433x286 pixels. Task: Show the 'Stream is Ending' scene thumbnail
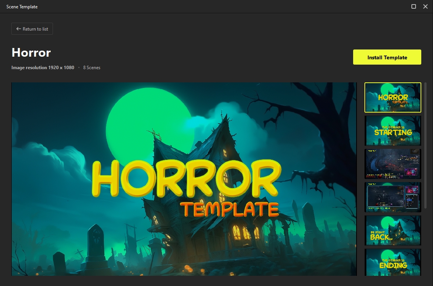point(393,262)
